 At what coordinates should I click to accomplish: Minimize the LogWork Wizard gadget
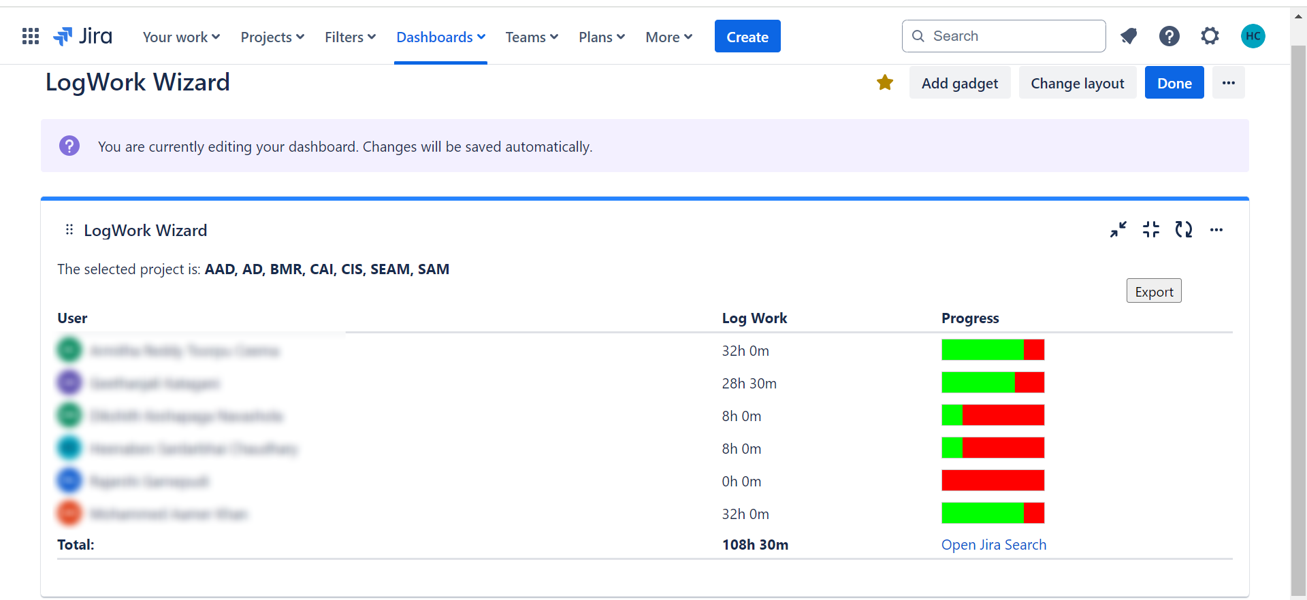pos(1118,230)
